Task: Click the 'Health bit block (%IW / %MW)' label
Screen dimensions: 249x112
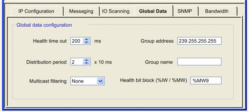Action: pos(153,80)
